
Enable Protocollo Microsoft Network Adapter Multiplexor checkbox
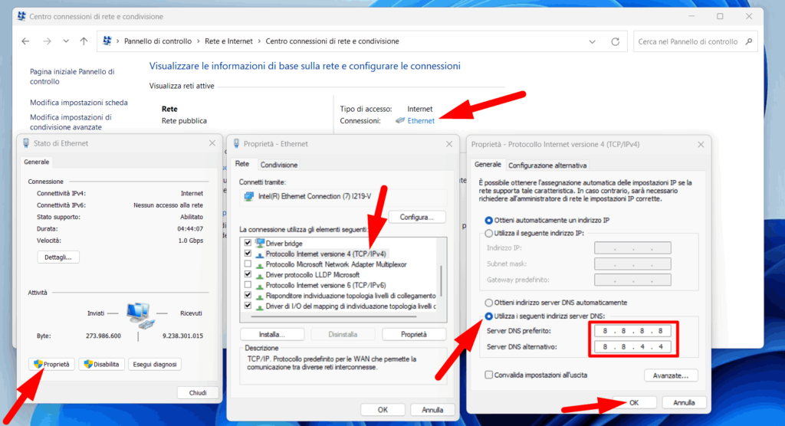point(248,264)
